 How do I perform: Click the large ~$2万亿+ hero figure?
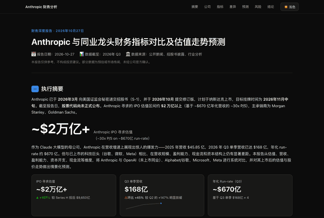(x=61, y=129)
